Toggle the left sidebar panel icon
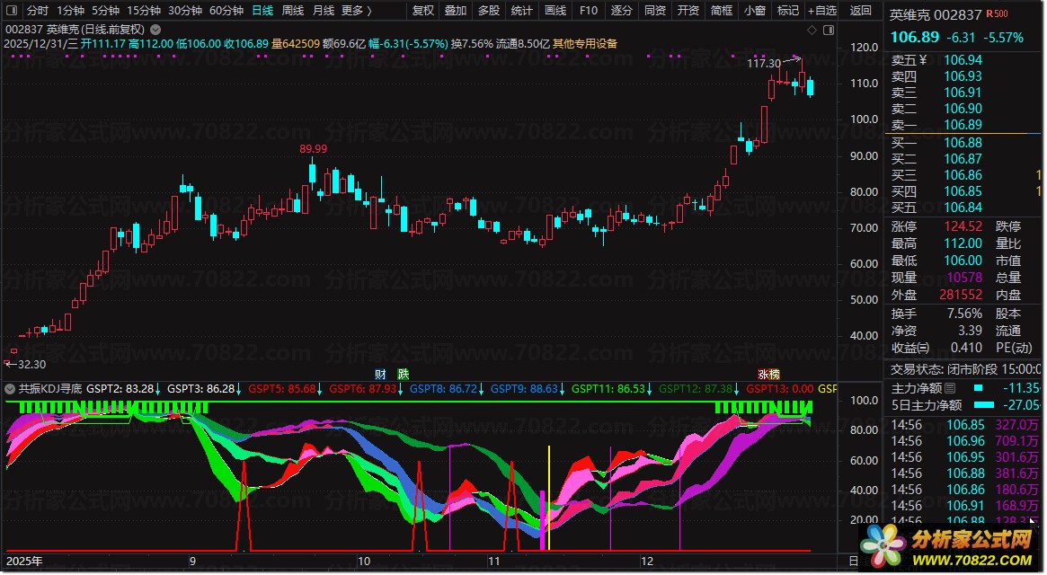Image resolution: width=1047 pixels, height=575 pixels. click(x=12, y=10)
